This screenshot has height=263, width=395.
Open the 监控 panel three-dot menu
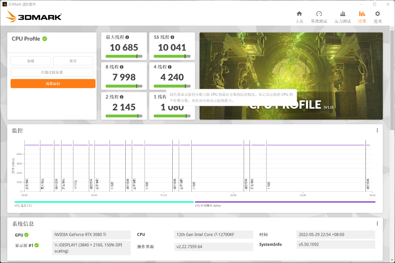[377, 130]
